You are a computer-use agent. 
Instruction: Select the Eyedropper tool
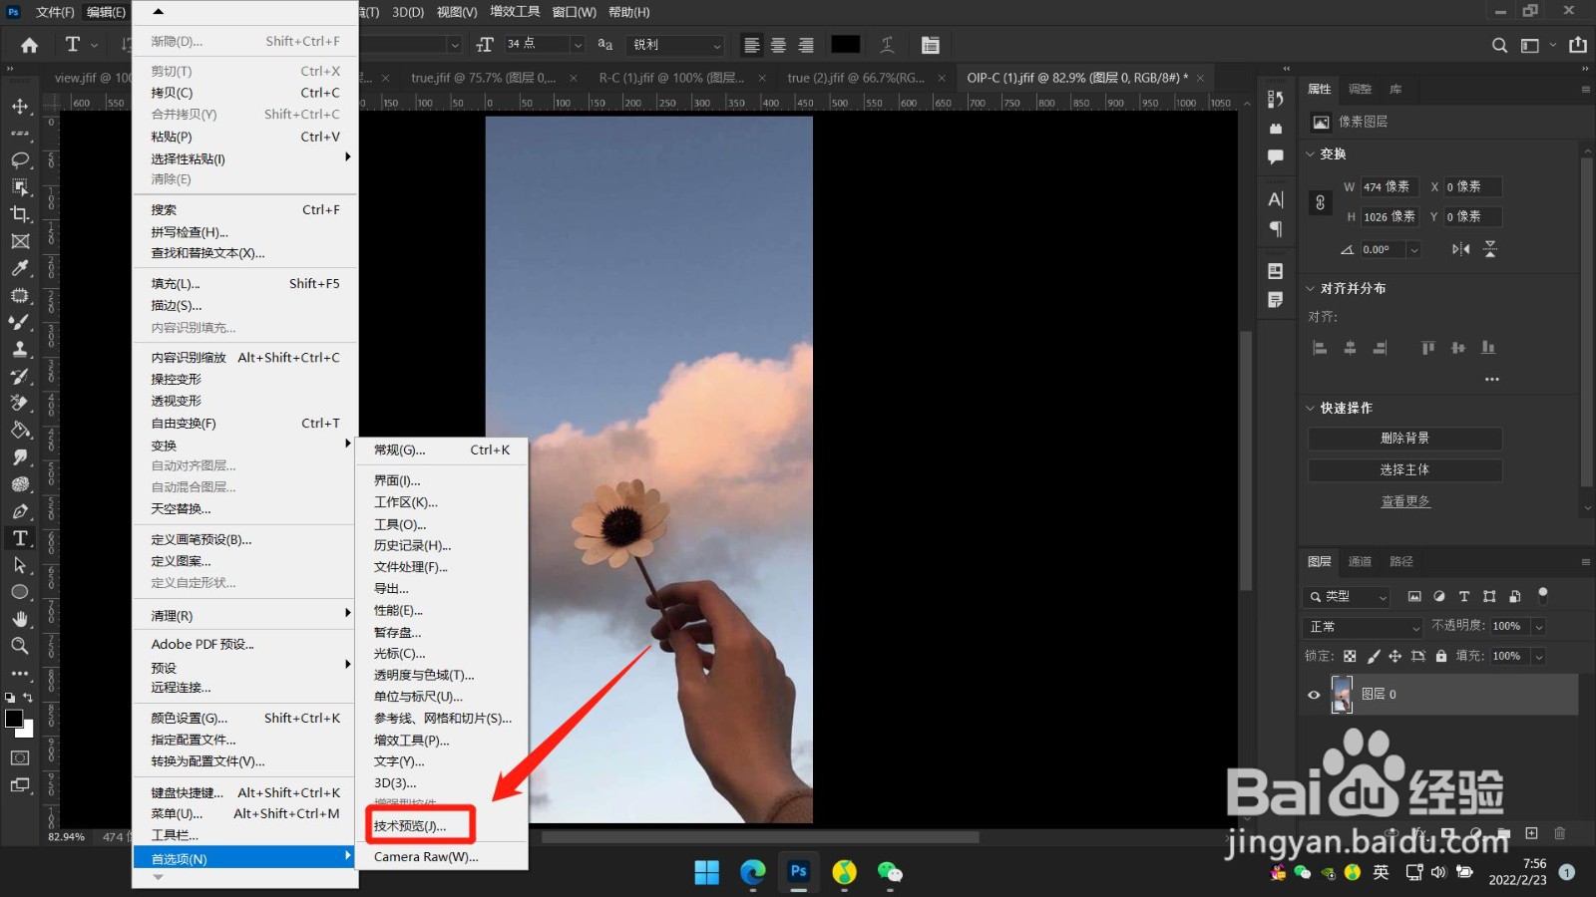pyautogui.click(x=20, y=268)
